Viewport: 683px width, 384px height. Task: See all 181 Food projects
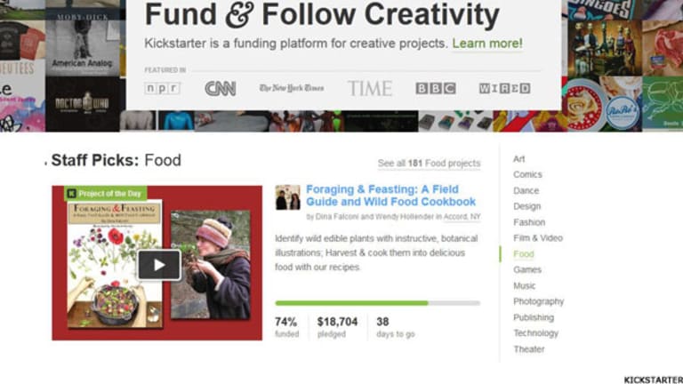(429, 164)
